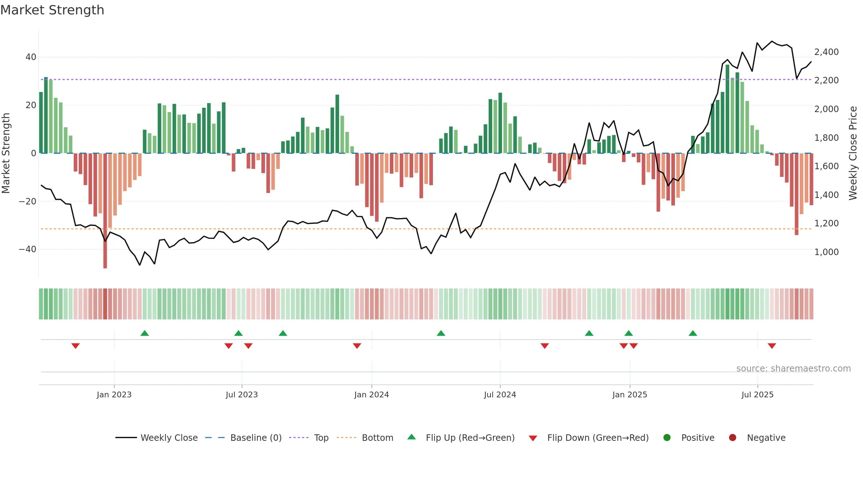Screen dimensions: 863x485
Task: Click the 2,400 price axis label
Action: click(x=826, y=52)
